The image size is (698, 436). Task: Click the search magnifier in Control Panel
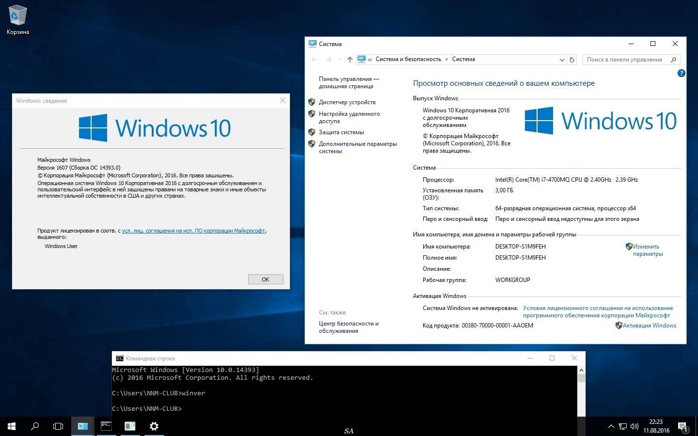tap(673, 60)
